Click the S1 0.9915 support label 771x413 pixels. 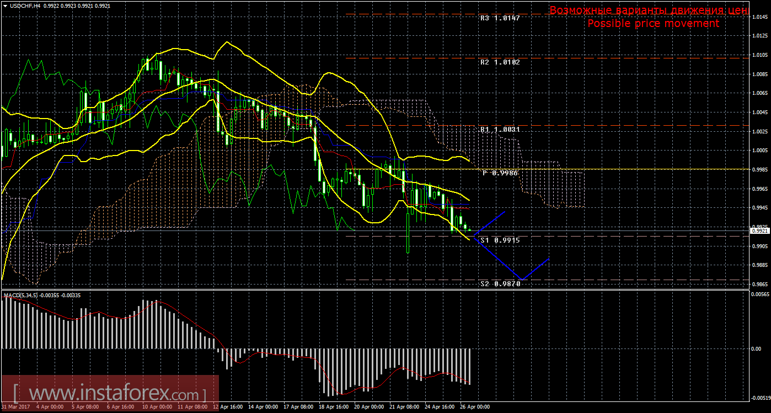(x=500, y=240)
